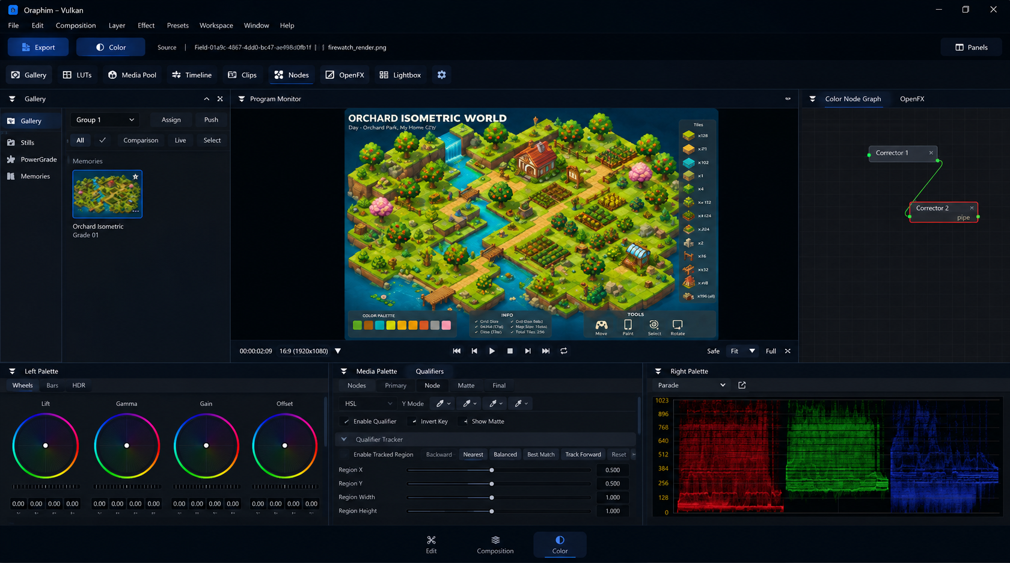Select the Orchard Isometric Grade 01 thumbnail
The width and height of the screenshot is (1010, 563).
(108, 194)
